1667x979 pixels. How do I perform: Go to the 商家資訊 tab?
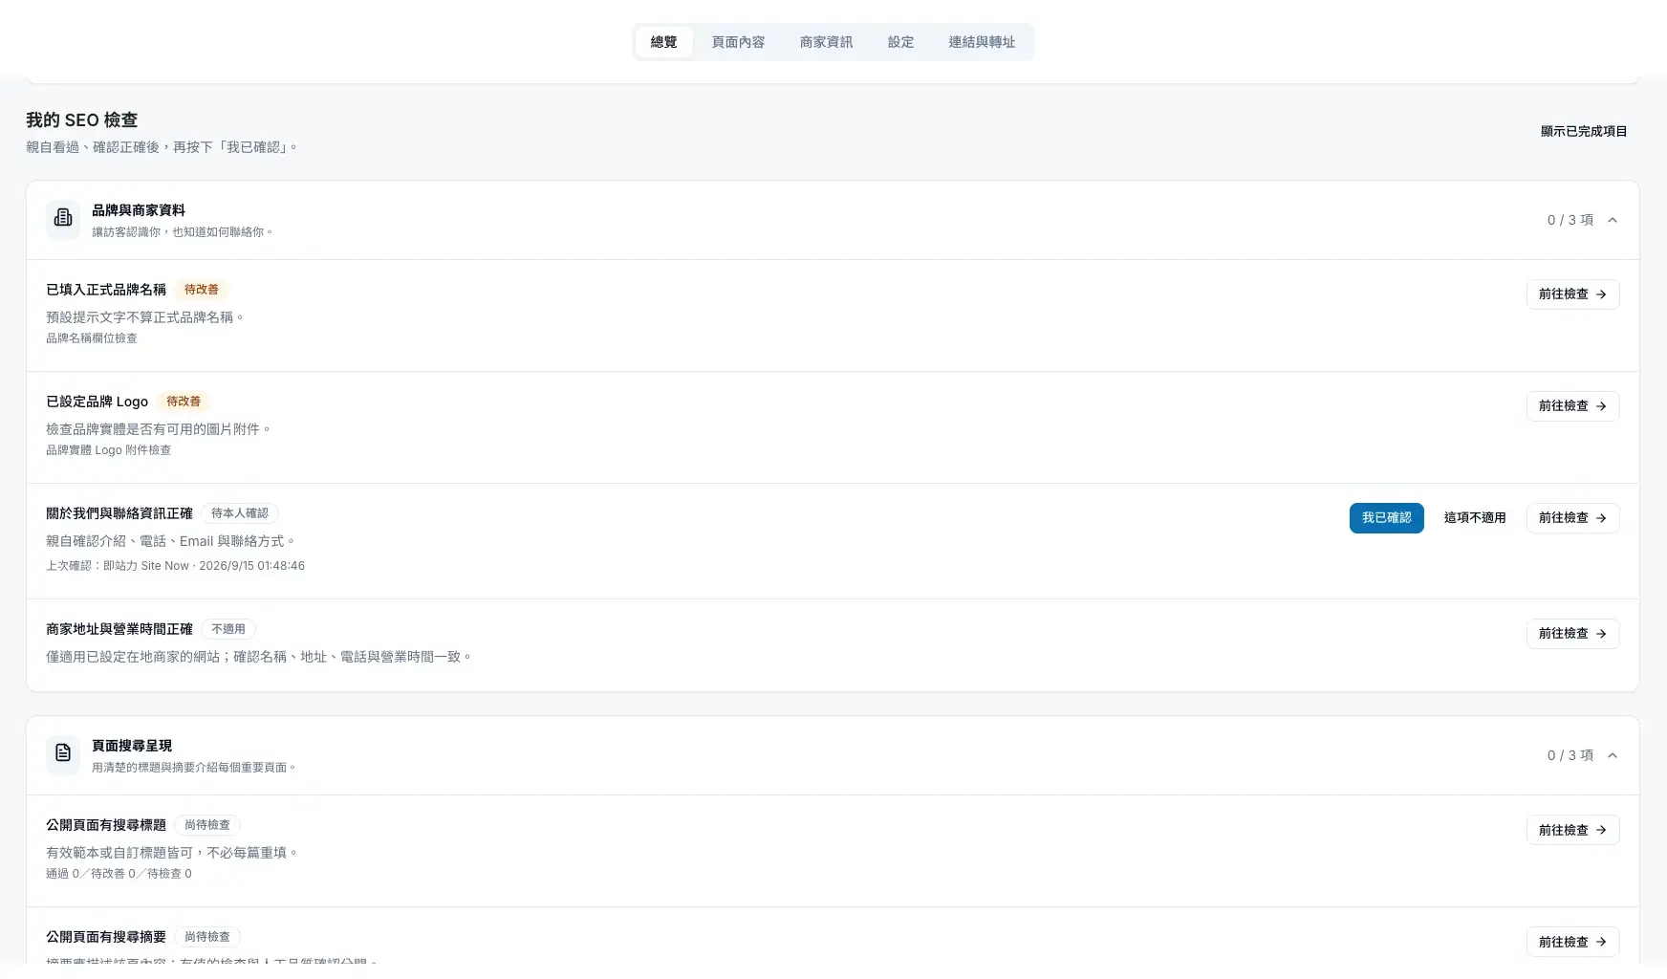(x=826, y=42)
